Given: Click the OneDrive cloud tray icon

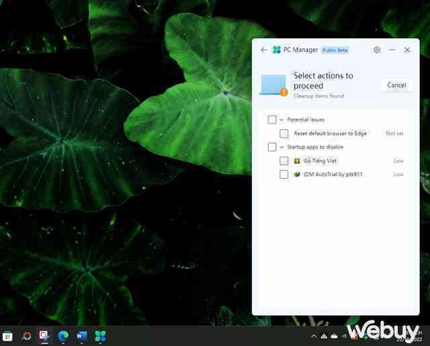Looking at the screenshot, I should pos(335,336).
